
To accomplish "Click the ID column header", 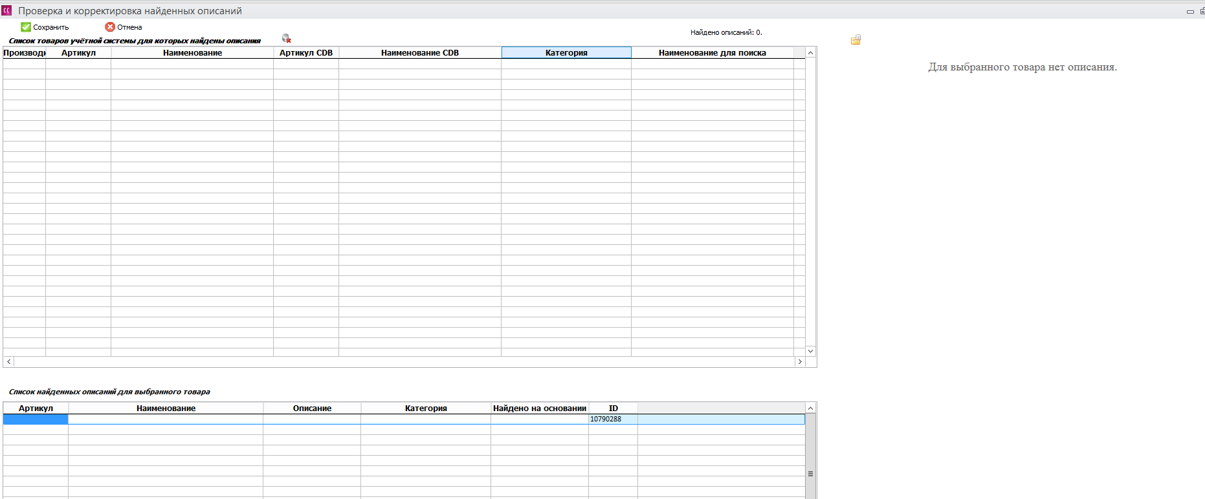I will [613, 409].
